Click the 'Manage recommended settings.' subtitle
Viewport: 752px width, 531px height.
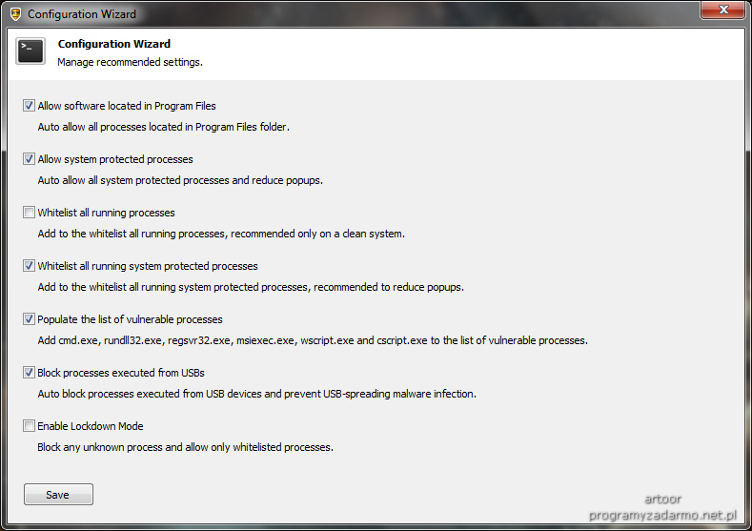click(130, 62)
